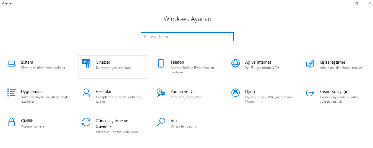Go to Oyun title

250,92
